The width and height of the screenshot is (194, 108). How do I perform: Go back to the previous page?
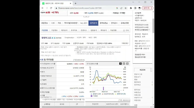(43, 8)
